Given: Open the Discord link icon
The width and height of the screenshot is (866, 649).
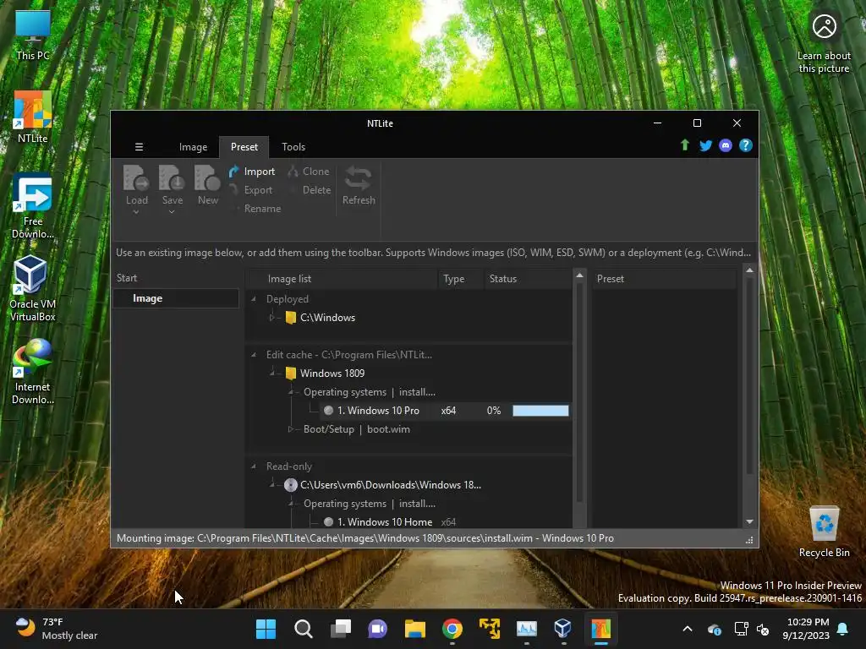Looking at the screenshot, I should pos(726,145).
